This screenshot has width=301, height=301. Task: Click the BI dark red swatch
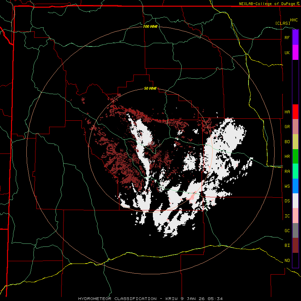(295, 245)
